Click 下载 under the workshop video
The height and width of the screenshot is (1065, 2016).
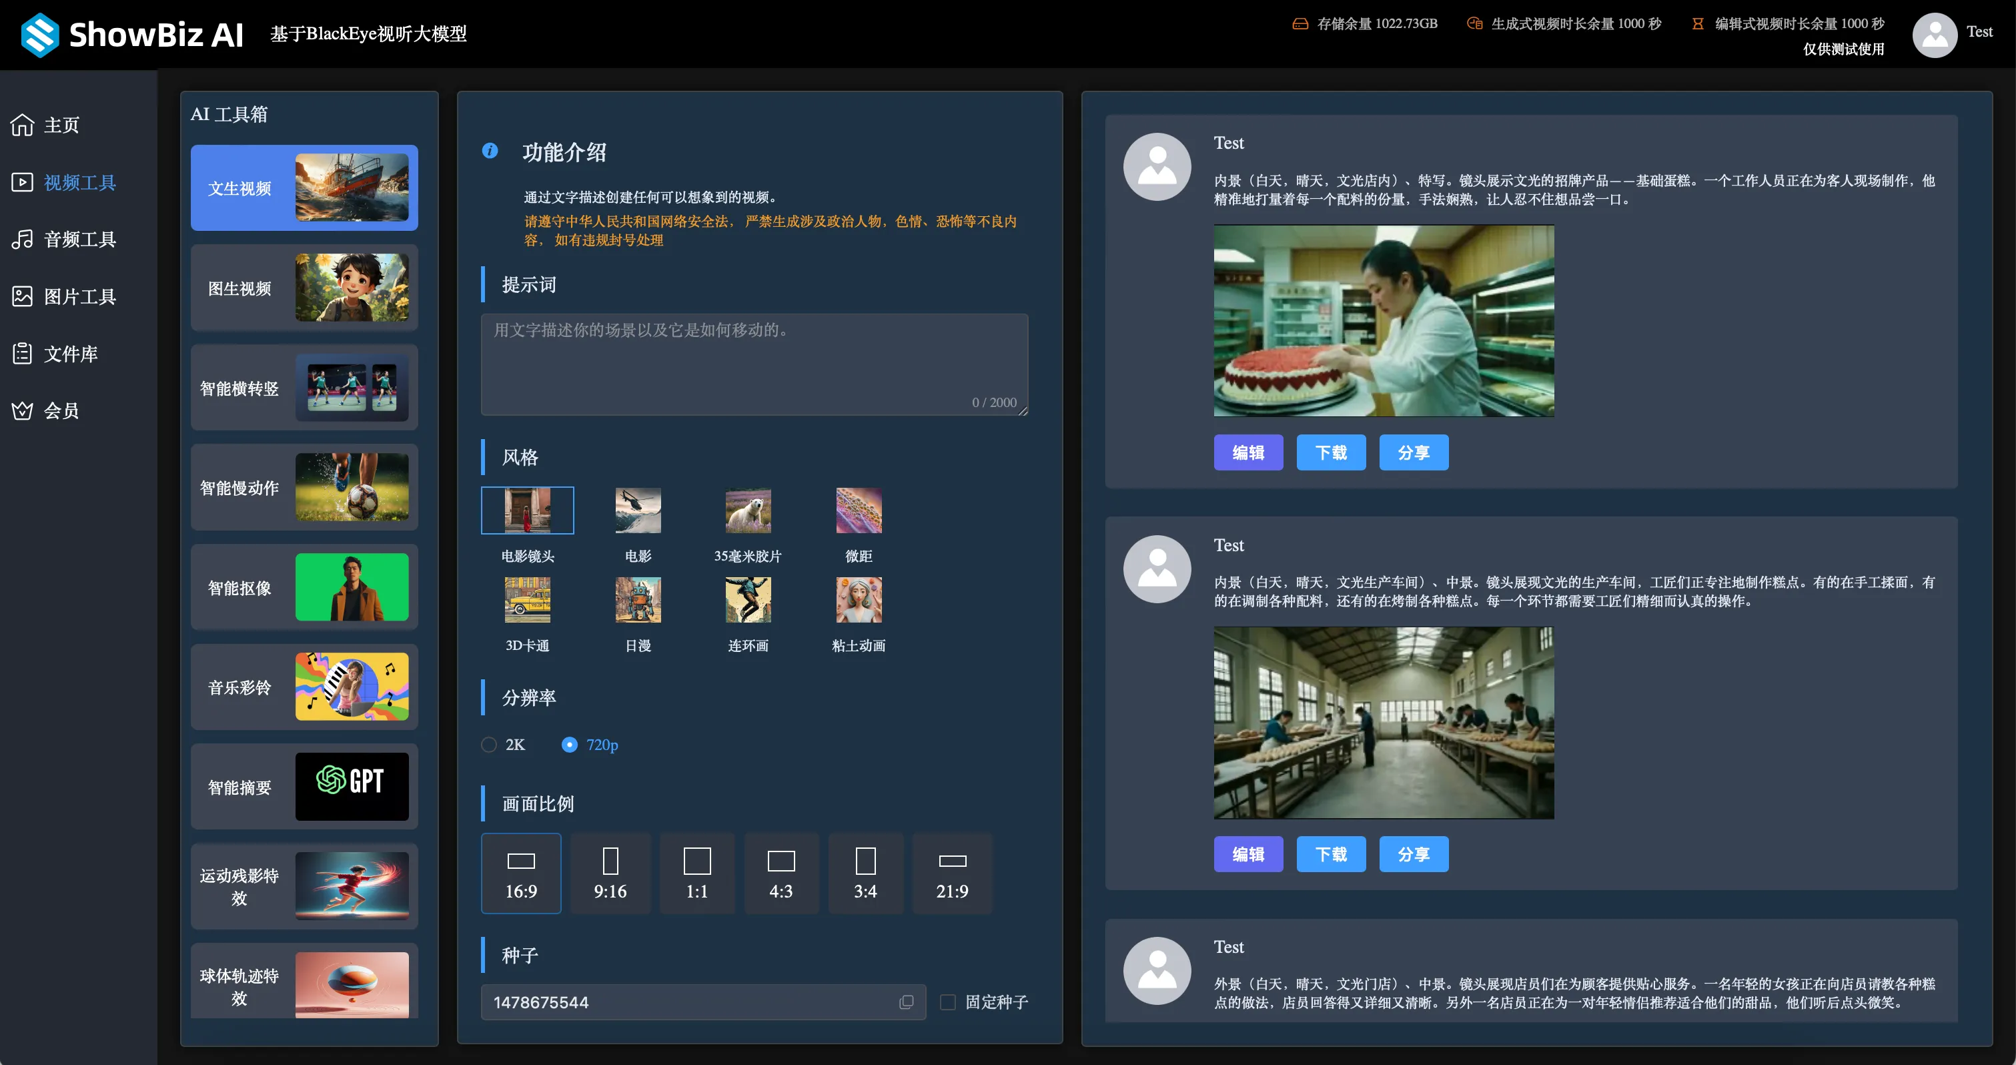(1330, 854)
